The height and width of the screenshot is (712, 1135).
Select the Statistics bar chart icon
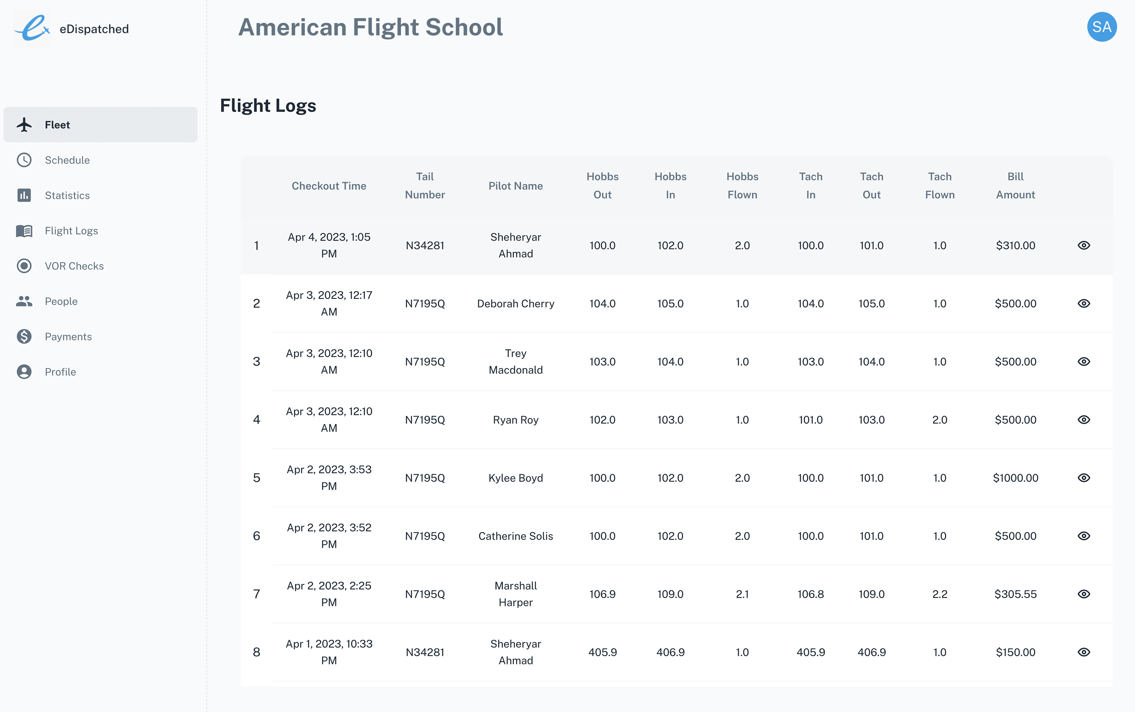click(x=24, y=196)
